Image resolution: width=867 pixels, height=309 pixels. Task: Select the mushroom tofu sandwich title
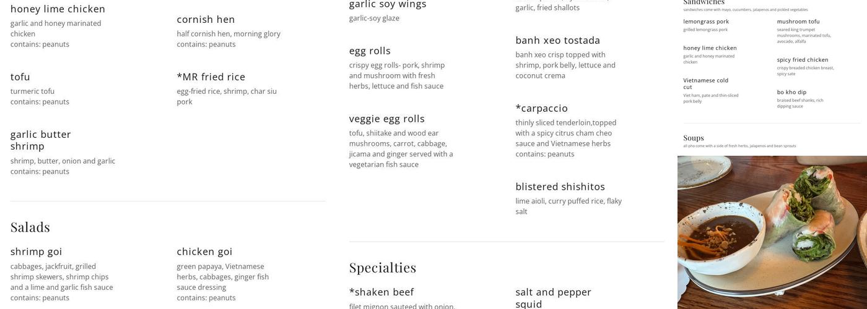pos(798,22)
